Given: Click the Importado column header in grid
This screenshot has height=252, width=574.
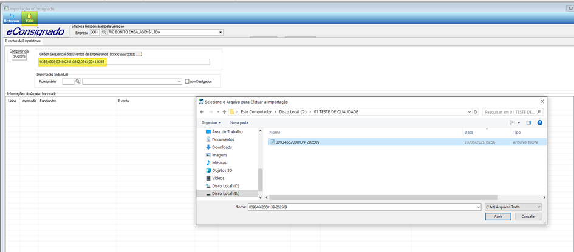Looking at the screenshot, I should point(29,101).
